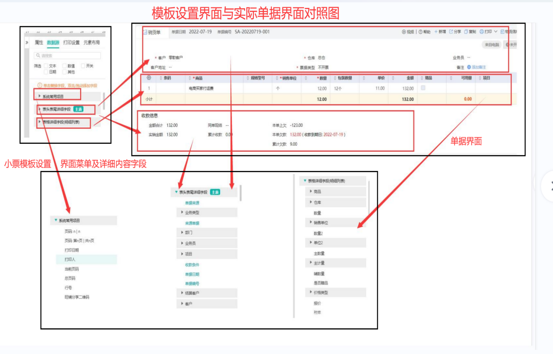Click the 分享 share icon
This screenshot has width=553, height=354.
pos(451,32)
